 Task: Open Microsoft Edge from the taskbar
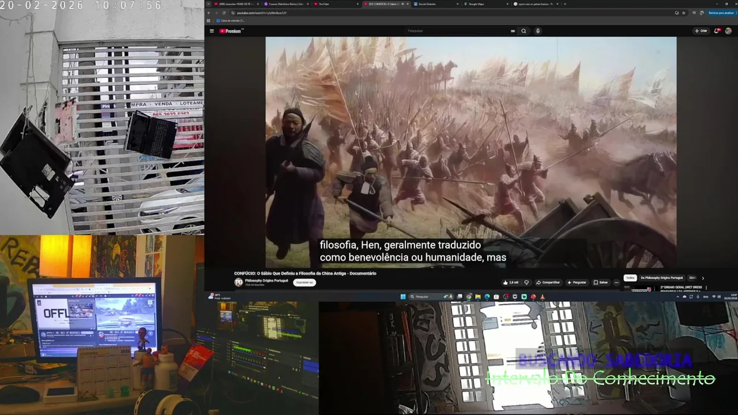coord(487,297)
